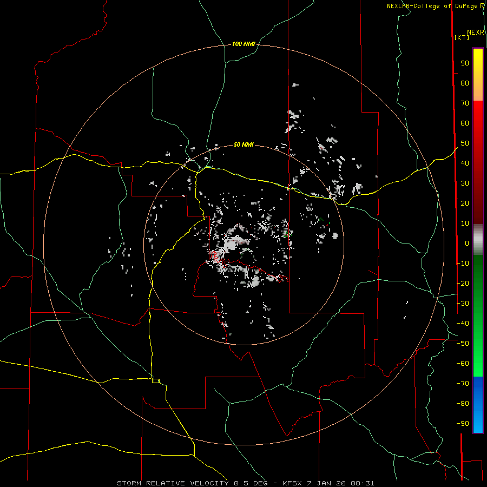This screenshot has width=487, height=487.
Task: Click the 20 value on the velocity scale
Action: 465,203
